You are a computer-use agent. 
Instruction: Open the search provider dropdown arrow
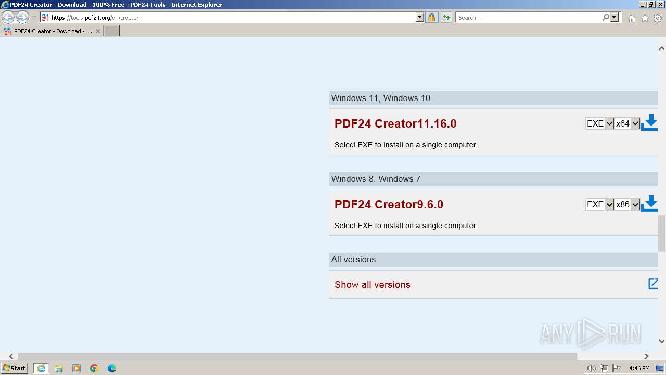pos(614,17)
